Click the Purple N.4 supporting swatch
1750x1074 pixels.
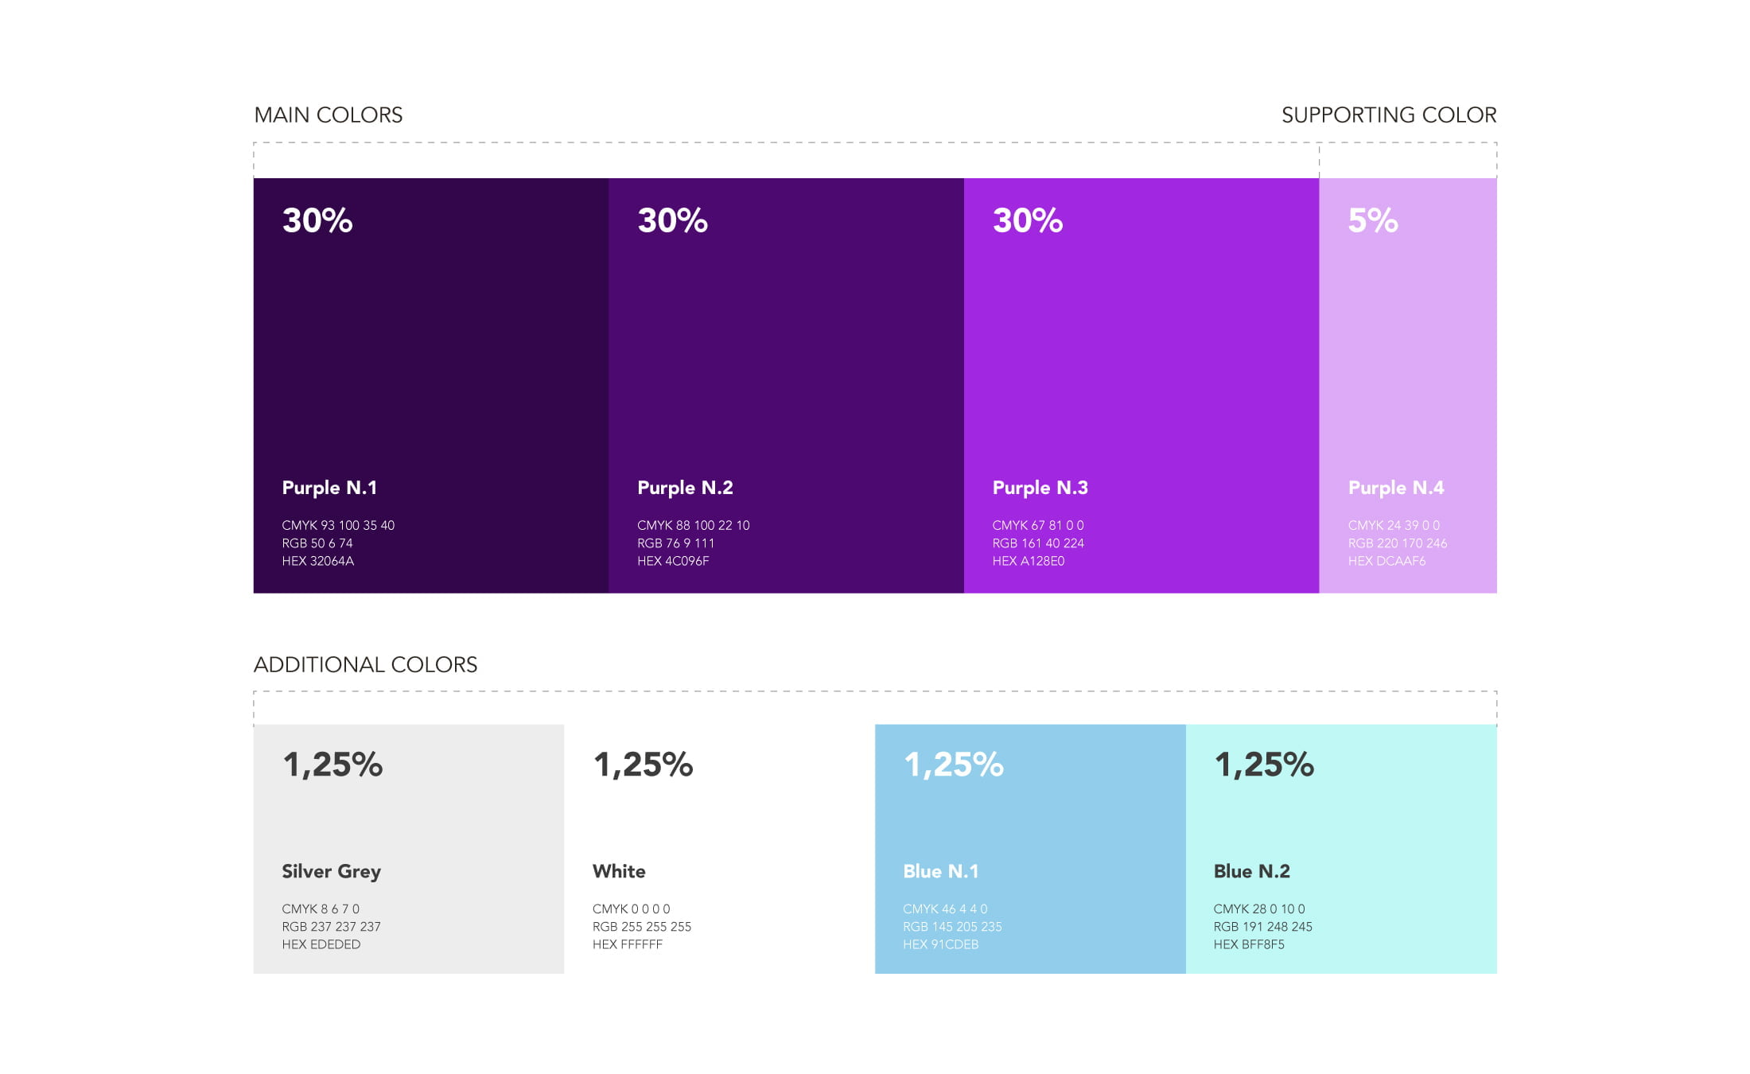pos(1407,358)
